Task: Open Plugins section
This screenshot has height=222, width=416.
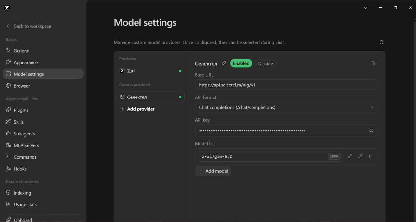Action: point(43,110)
